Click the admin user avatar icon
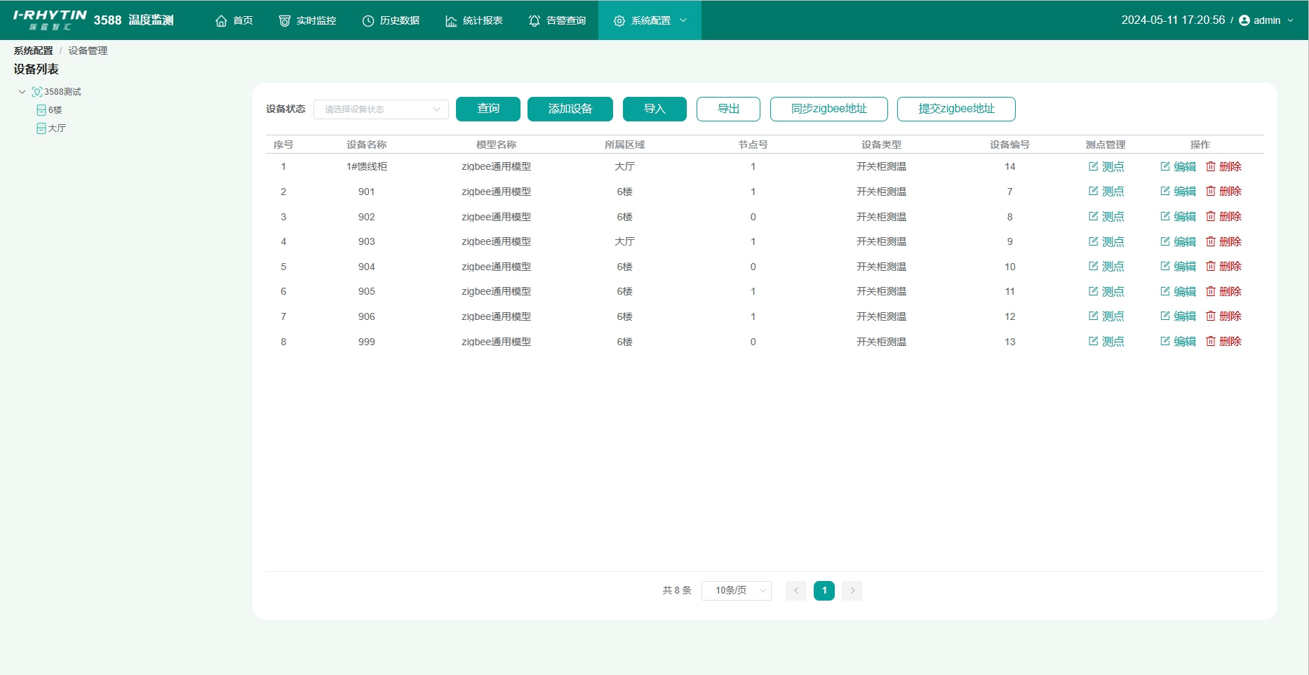 pos(1244,20)
